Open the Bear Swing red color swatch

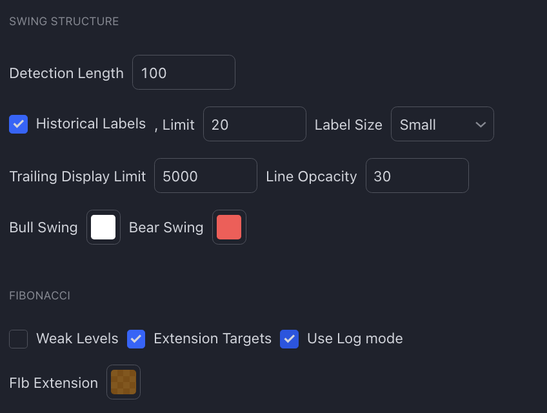point(229,227)
